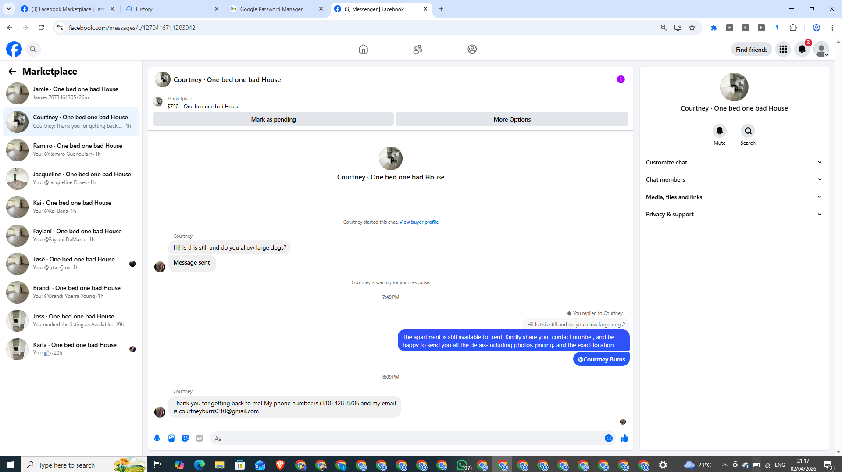842x472 pixels.
Task: Mute this conversation with the bell icon
Action: (x=719, y=131)
